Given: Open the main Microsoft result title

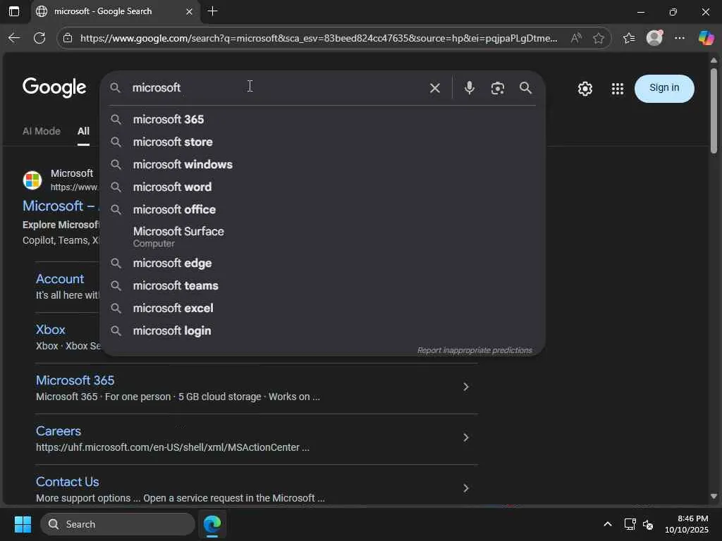Looking at the screenshot, I should pos(61,206).
